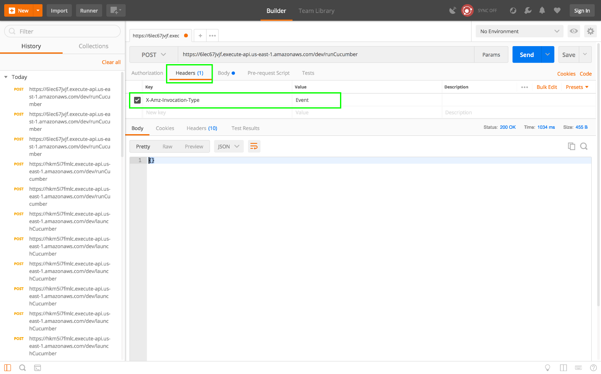Switch to the Collections tab

point(93,46)
